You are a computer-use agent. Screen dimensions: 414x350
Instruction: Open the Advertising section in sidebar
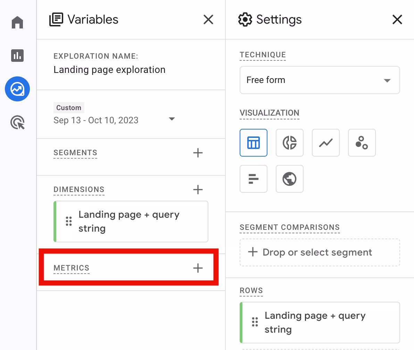pyautogui.click(x=17, y=123)
